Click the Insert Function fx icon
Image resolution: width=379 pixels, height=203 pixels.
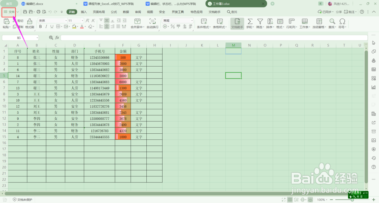(x=57, y=37)
